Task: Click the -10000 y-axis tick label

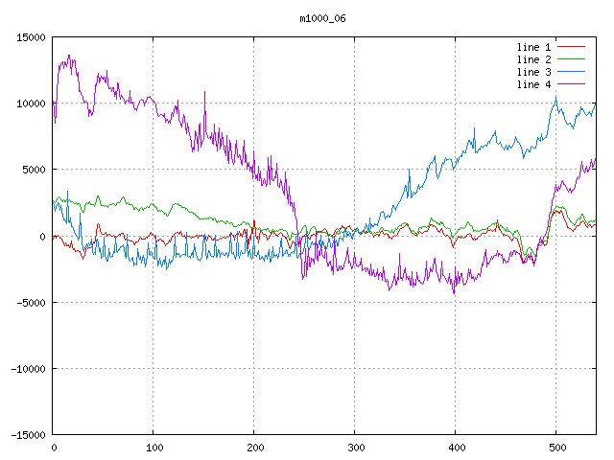Action: [x=27, y=368]
